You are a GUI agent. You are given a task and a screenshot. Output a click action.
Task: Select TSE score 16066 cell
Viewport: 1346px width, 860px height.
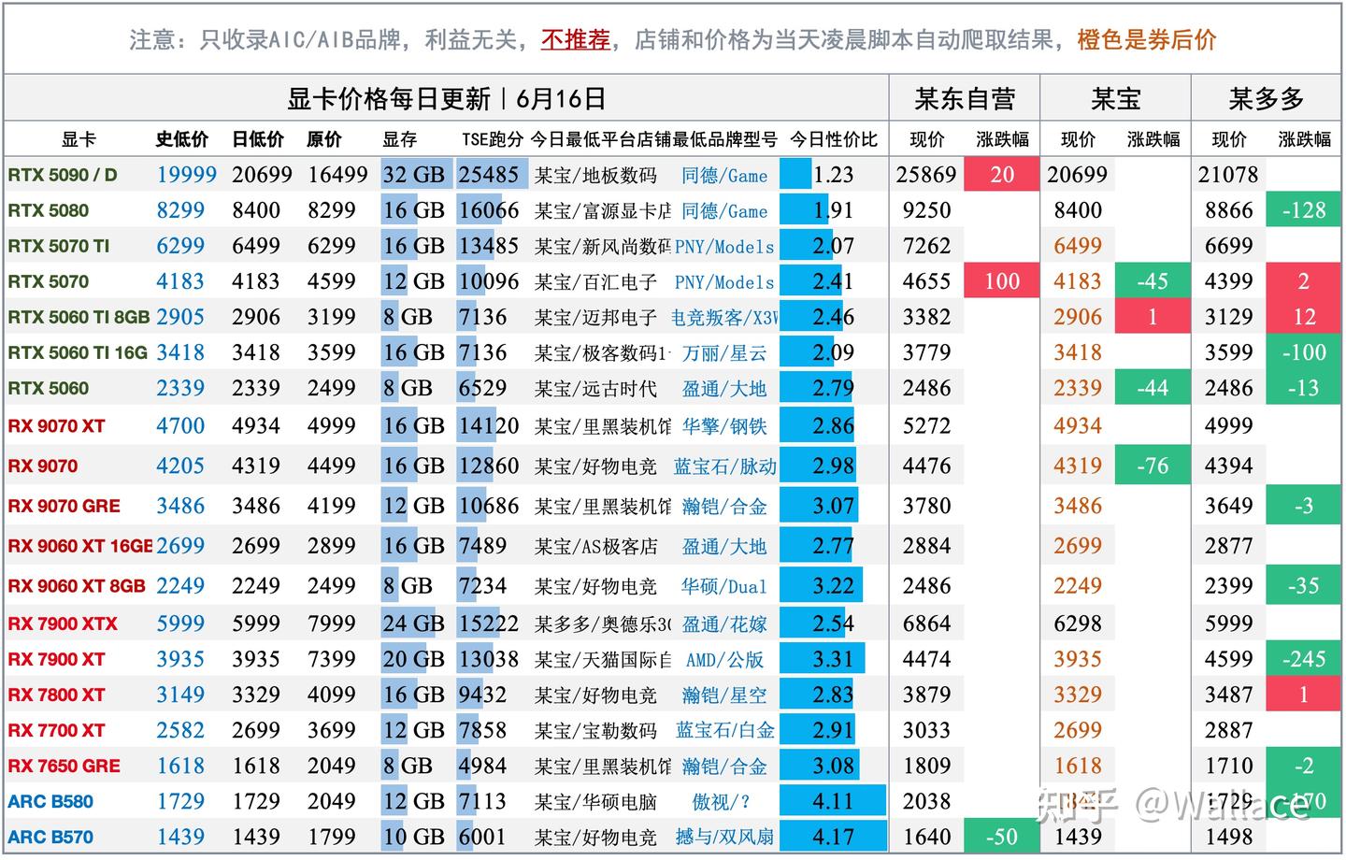[x=491, y=210]
